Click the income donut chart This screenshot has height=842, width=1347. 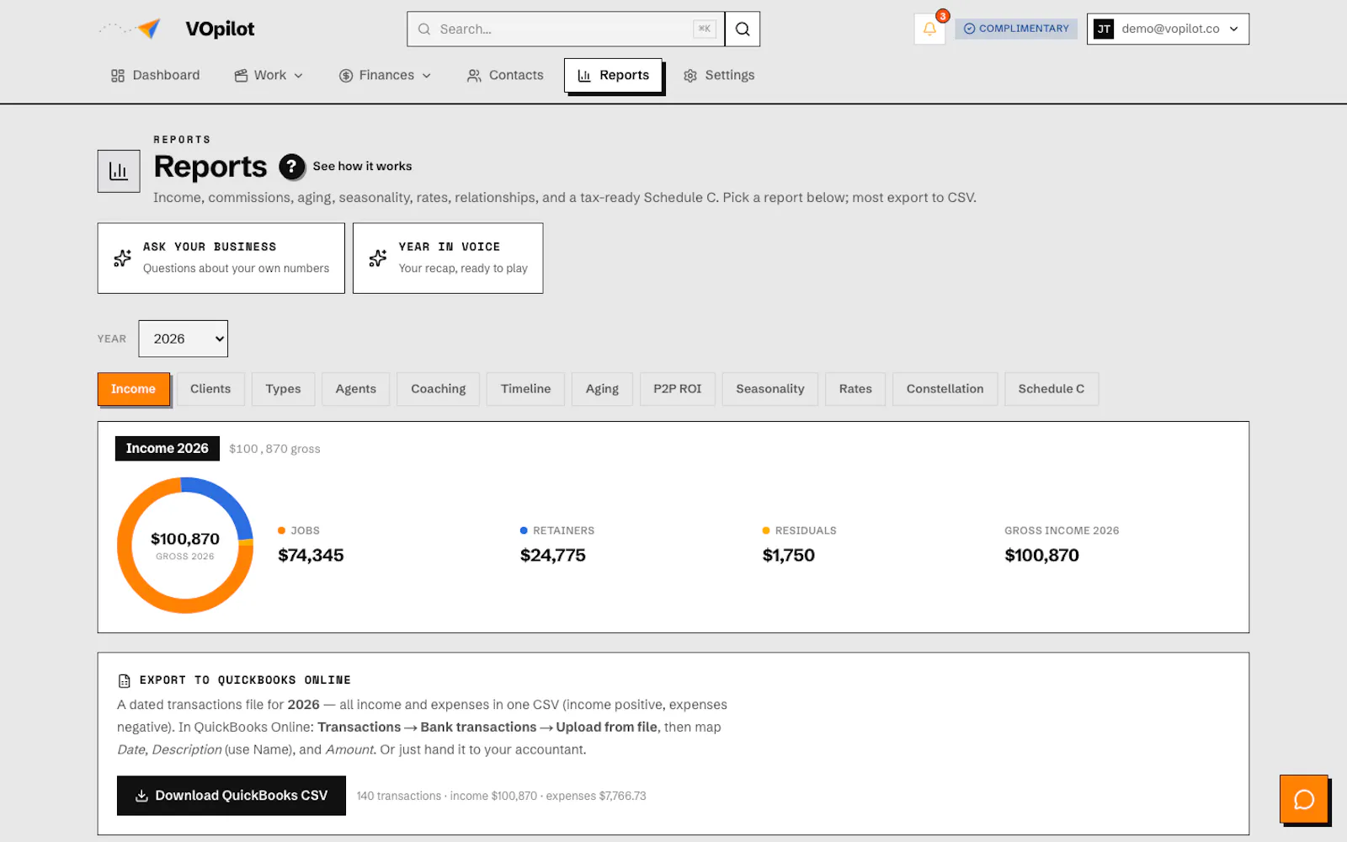[185, 546]
